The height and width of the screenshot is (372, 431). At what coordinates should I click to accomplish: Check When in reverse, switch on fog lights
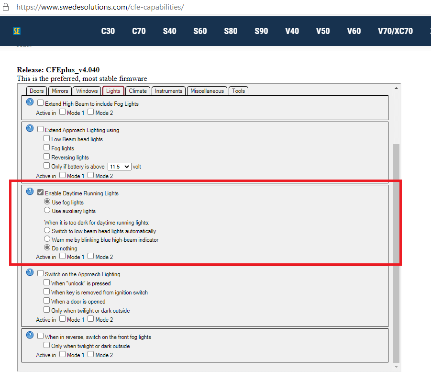point(40,336)
